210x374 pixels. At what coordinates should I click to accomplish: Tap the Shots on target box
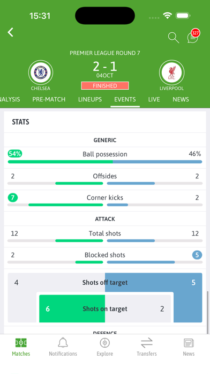(105, 308)
